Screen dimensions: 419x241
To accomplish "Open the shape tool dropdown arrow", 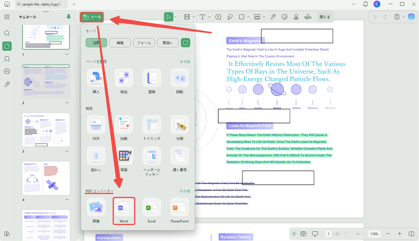I will 248,17.
